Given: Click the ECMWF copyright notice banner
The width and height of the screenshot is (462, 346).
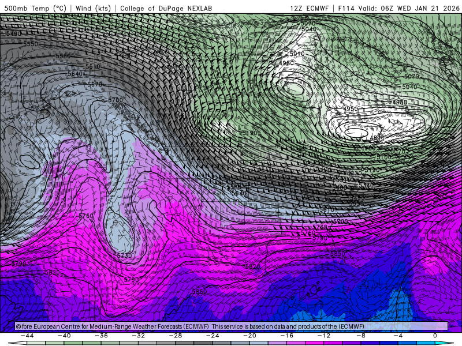Looking at the screenshot, I should coord(232,326).
